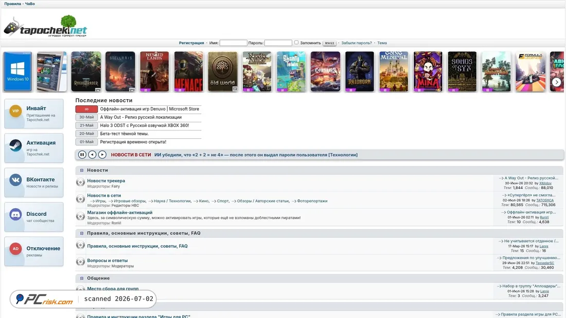
Task: Collapse the Новости category
Action: 82,170
